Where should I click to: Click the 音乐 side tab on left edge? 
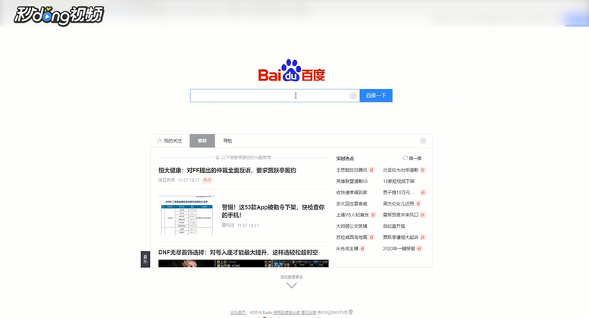click(146, 260)
